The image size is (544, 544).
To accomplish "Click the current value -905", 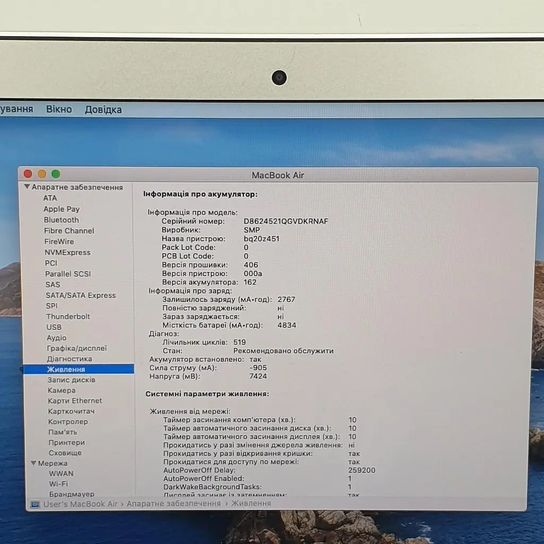I will [258, 368].
